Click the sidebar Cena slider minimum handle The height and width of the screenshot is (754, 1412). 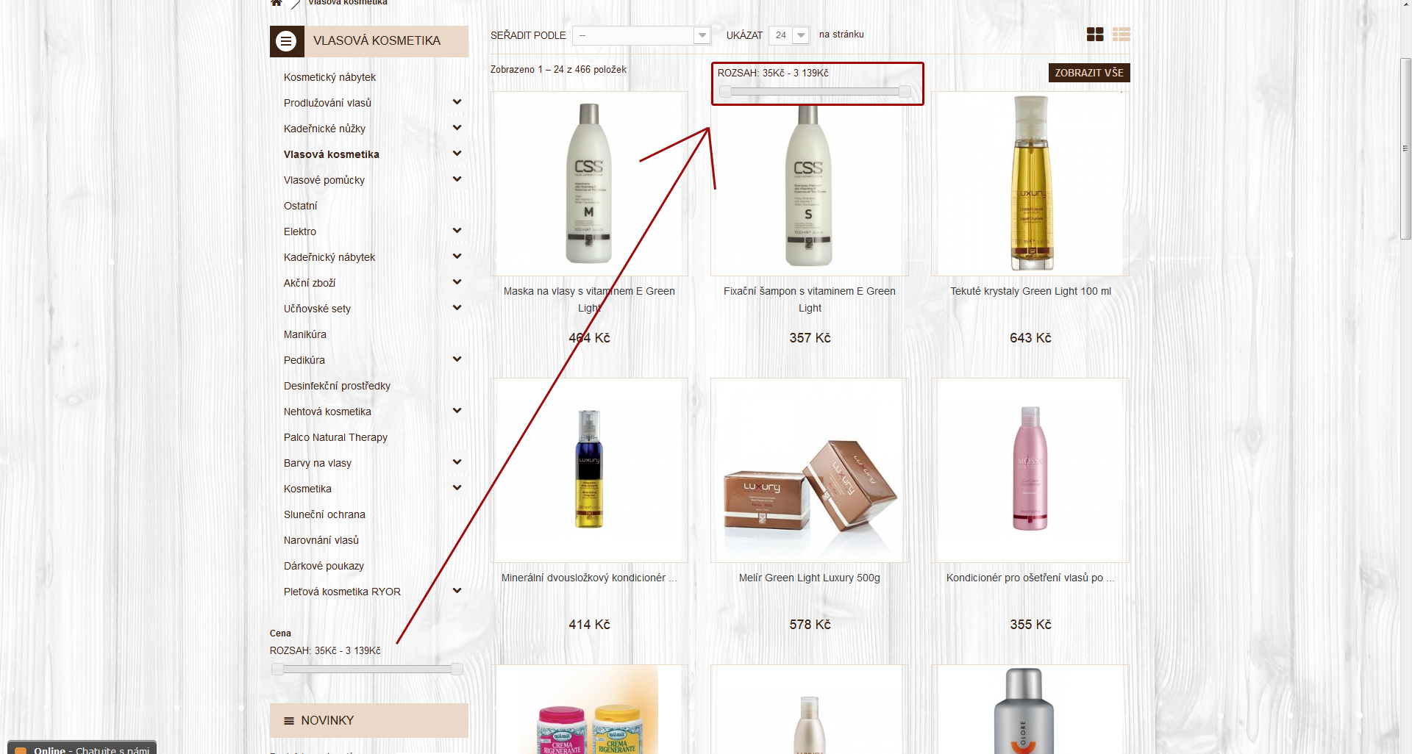277,669
